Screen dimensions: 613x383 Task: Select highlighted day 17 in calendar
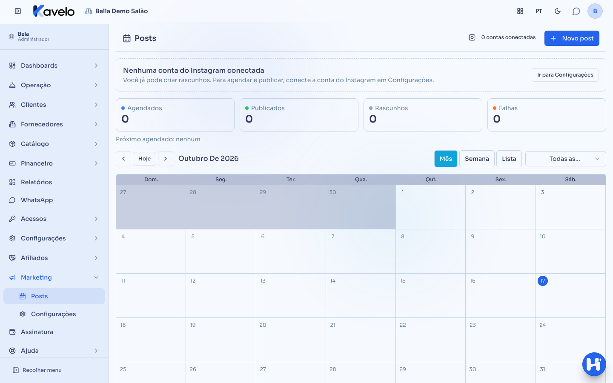click(543, 281)
